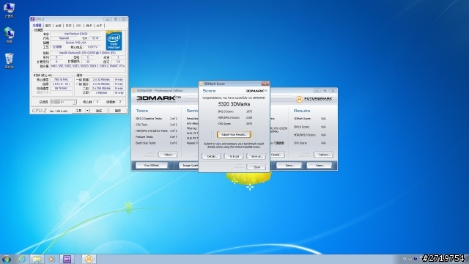Image resolution: width=469 pixels, height=264 pixels.
Task: Open the Recycle Bin desktop icon
Action: click(9, 61)
